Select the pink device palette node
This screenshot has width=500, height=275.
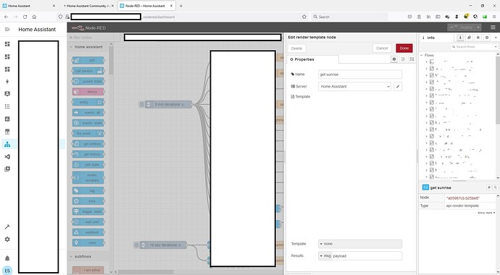pyautogui.click(x=88, y=92)
